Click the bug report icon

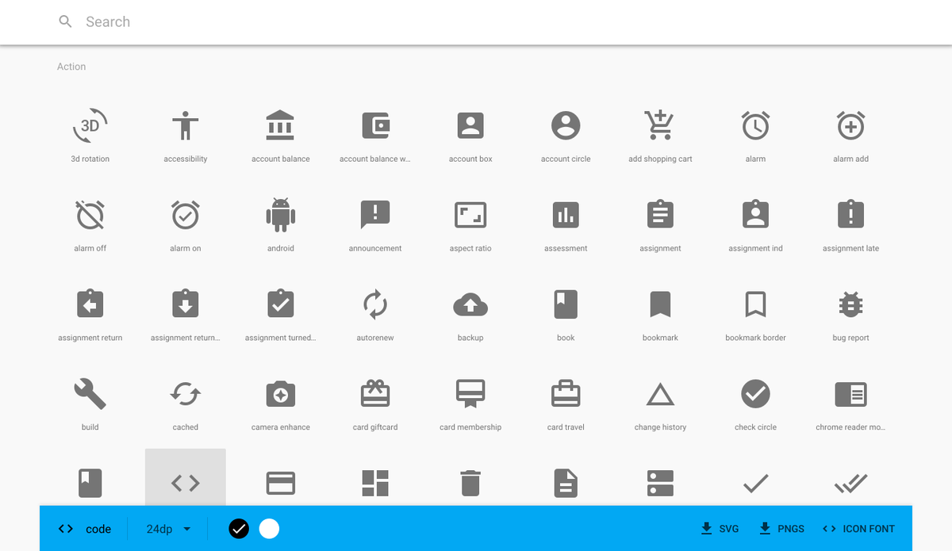pos(850,304)
